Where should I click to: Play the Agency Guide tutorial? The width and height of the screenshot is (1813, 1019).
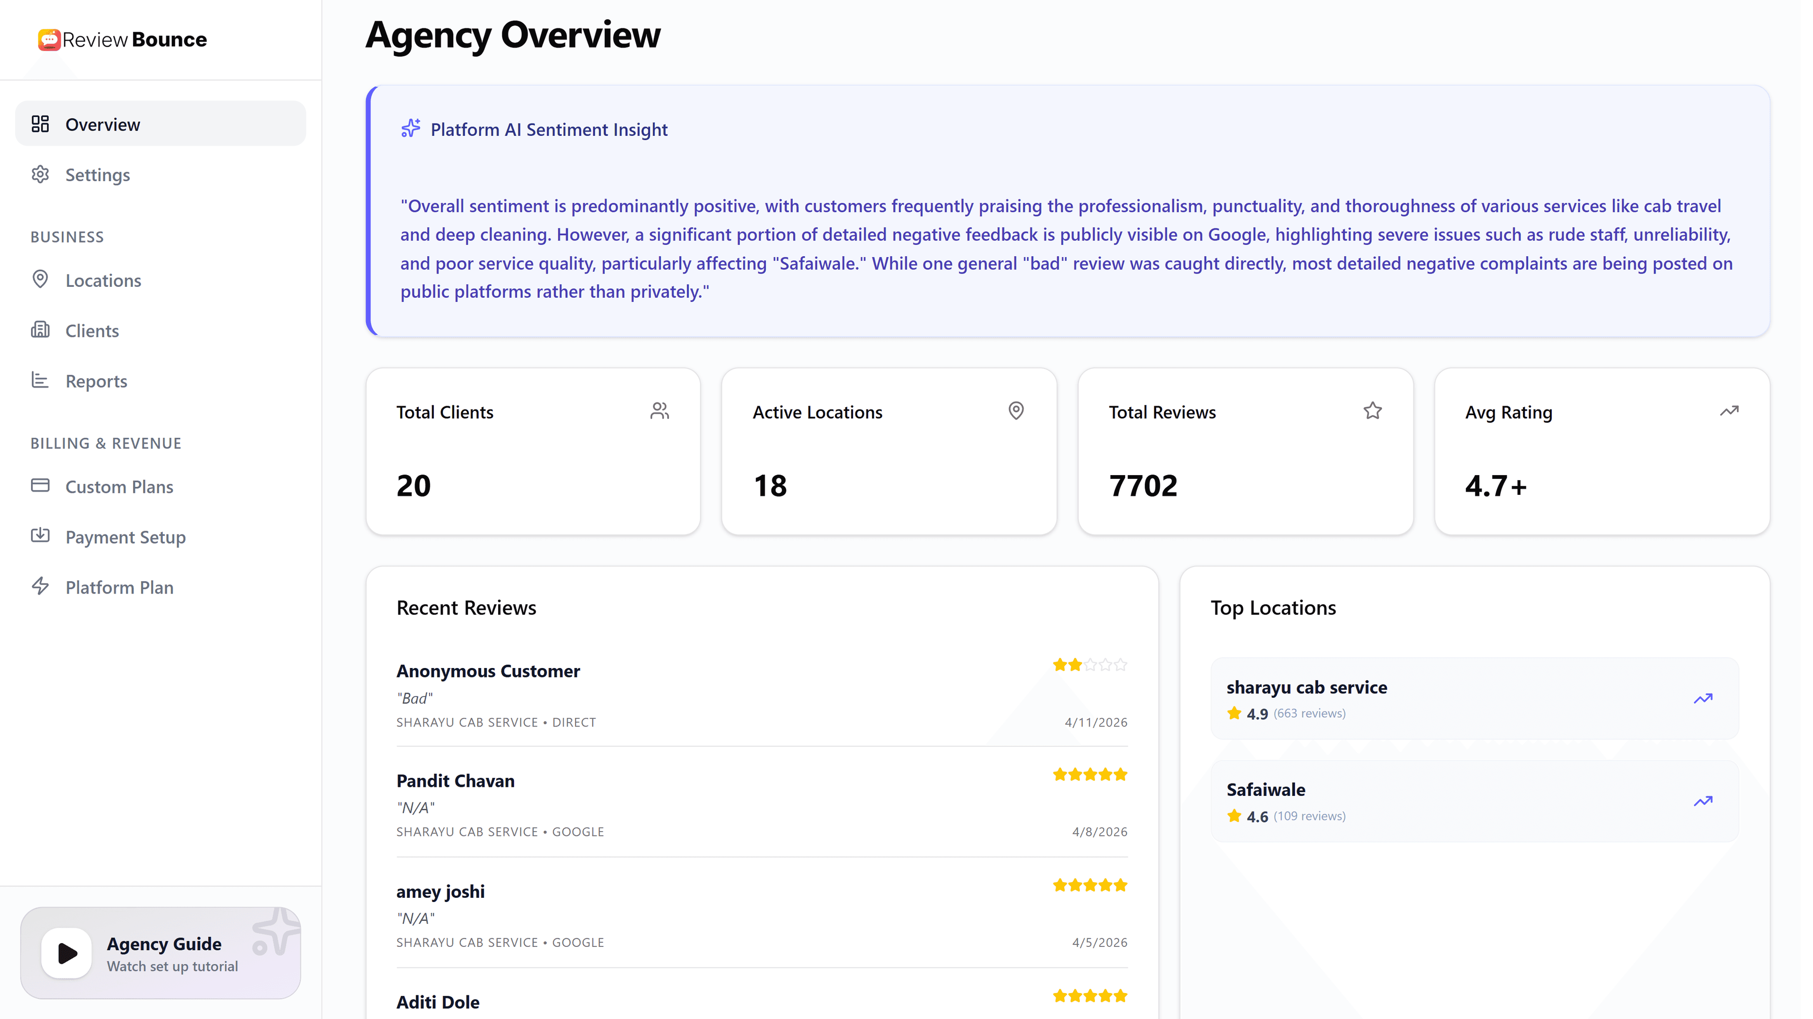67,953
